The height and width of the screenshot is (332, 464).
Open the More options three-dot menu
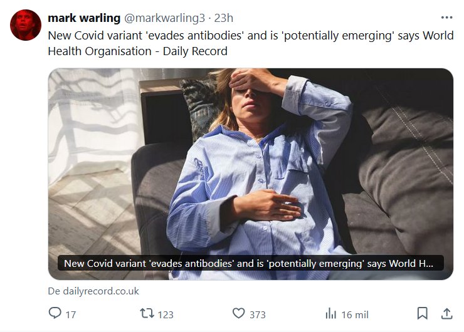[x=446, y=18]
